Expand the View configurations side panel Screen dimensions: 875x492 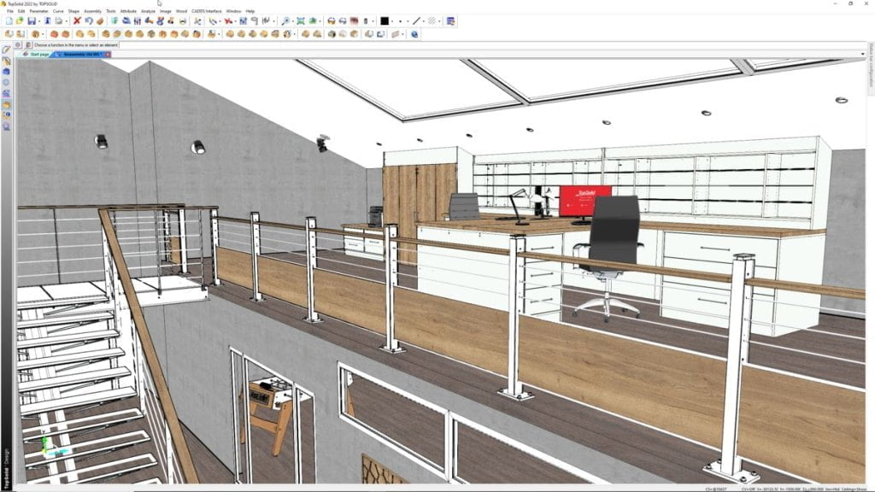(x=869, y=68)
